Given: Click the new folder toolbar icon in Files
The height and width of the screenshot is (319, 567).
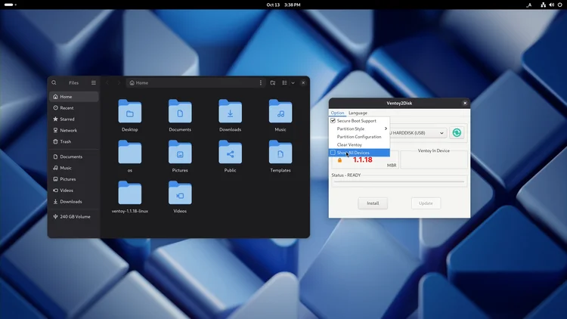Looking at the screenshot, I should pos(273,83).
